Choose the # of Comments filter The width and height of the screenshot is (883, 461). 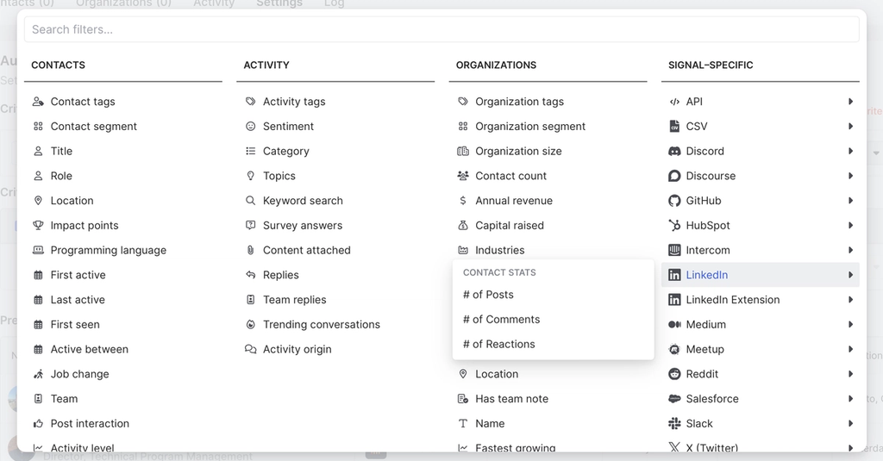click(501, 320)
